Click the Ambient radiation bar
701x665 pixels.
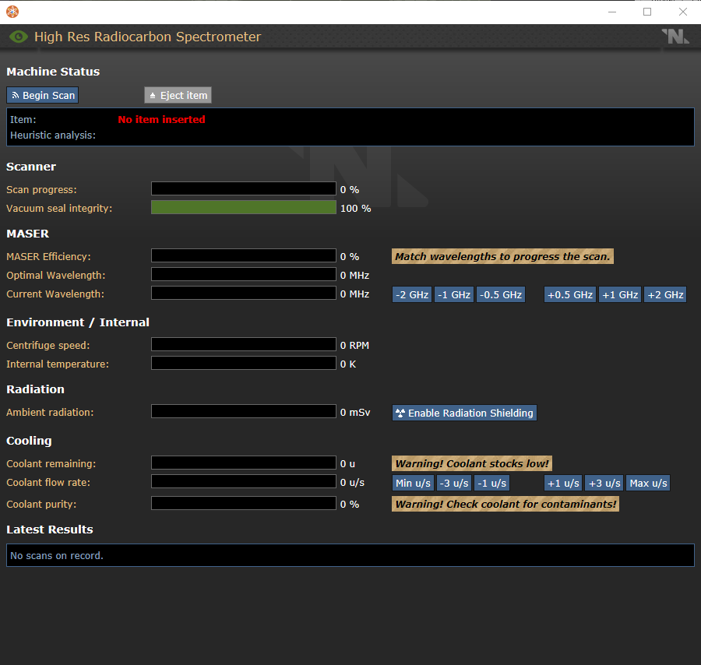(x=244, y=412)
